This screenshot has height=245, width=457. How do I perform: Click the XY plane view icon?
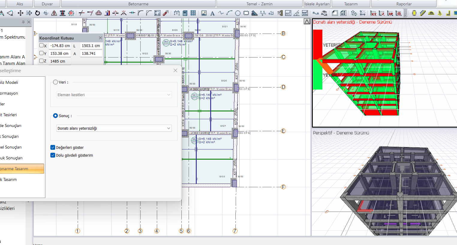[373, 13]
